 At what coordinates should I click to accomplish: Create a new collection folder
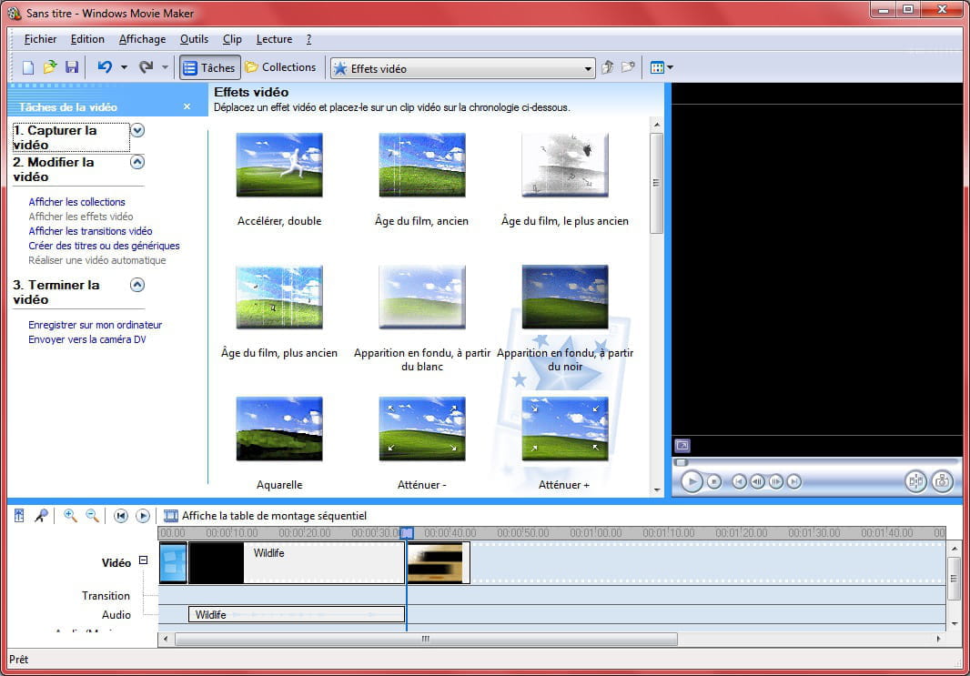628,66
